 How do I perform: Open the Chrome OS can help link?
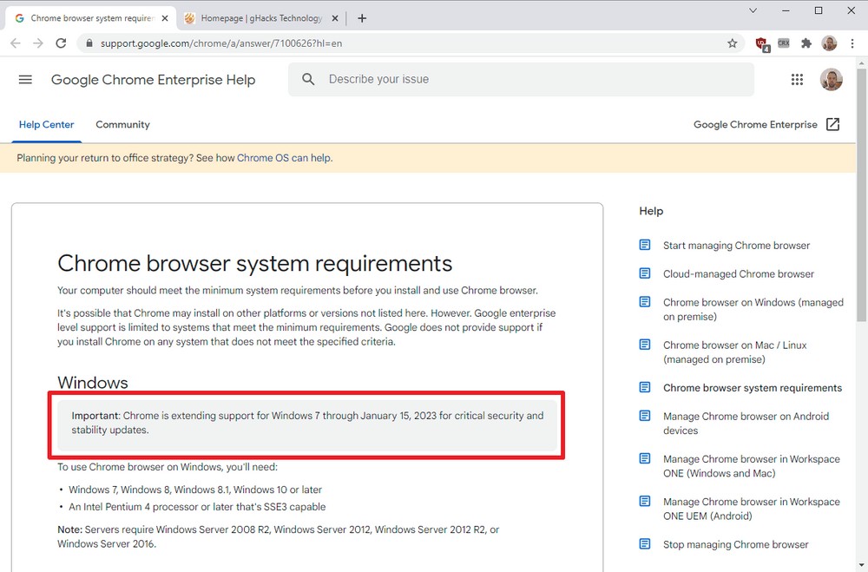(x=284, y=158)
